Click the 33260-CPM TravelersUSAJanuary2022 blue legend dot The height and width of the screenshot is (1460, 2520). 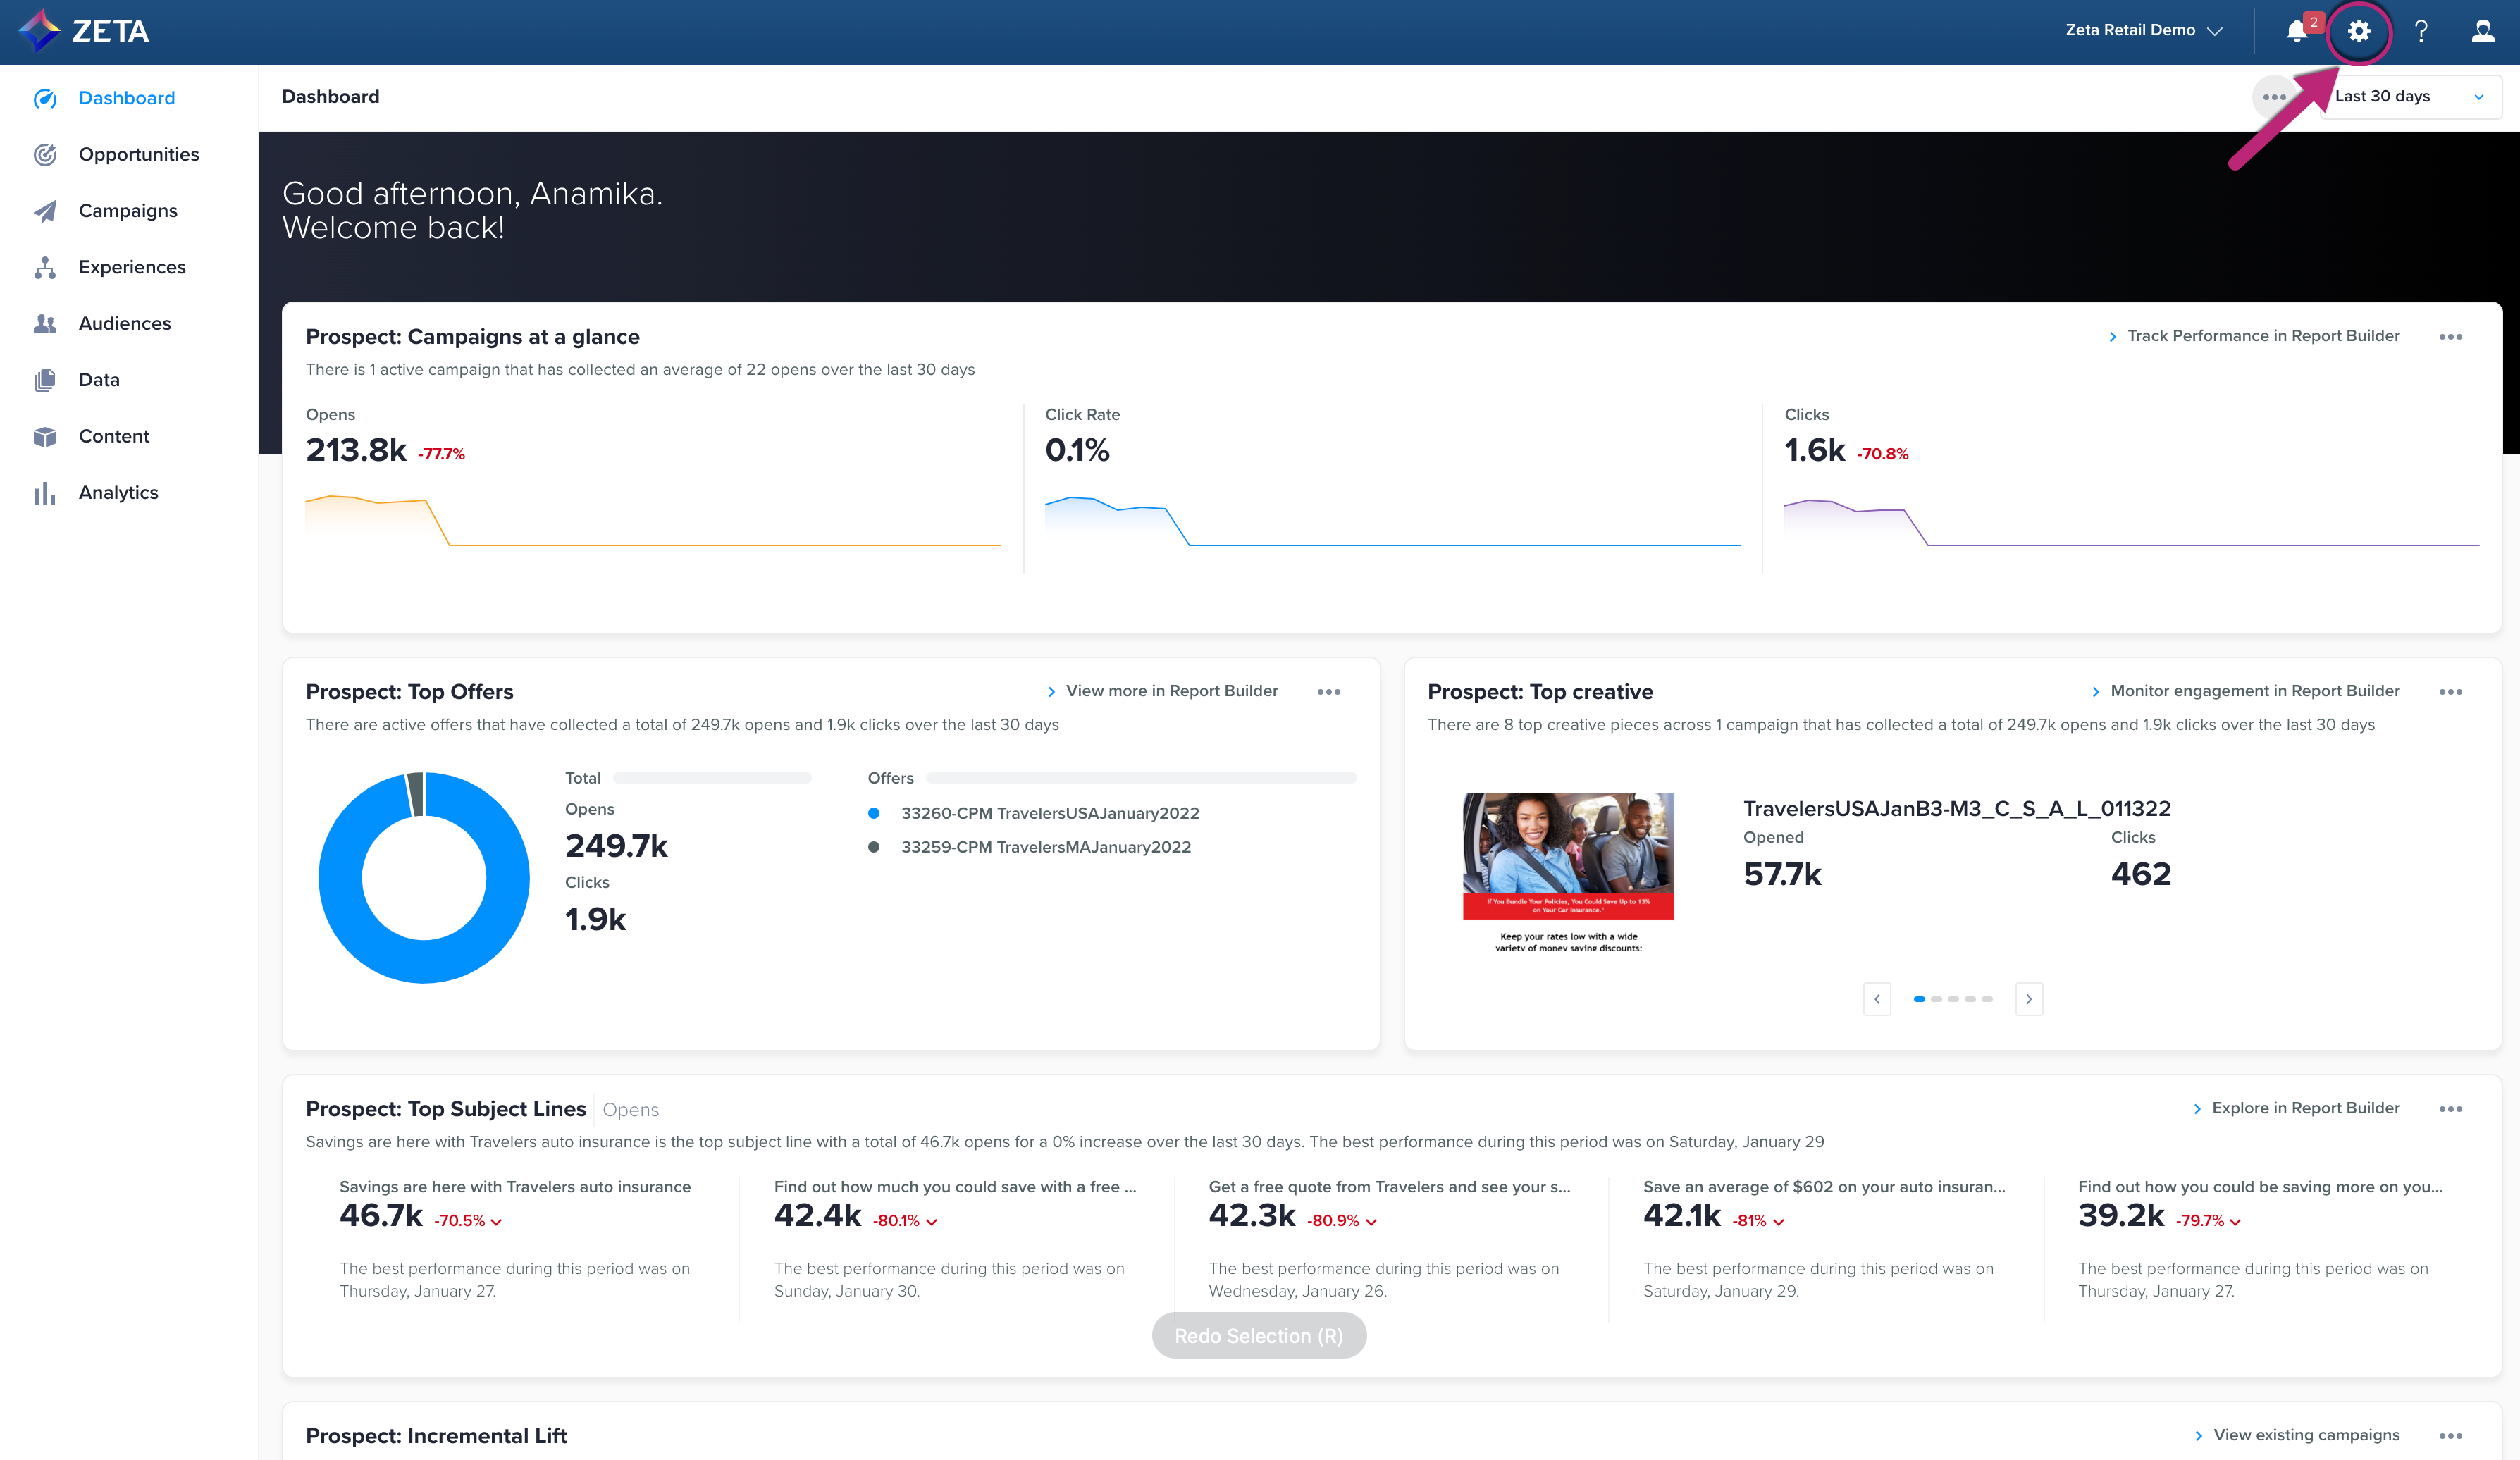click(x=874, y=813)
